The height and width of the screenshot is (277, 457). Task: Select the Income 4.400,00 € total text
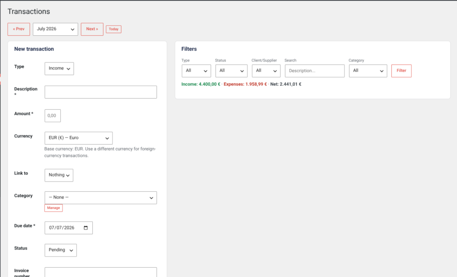(201, 84)
